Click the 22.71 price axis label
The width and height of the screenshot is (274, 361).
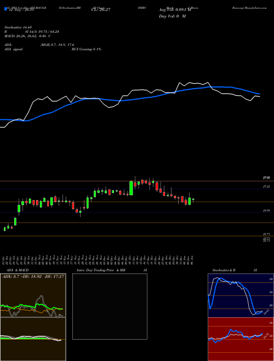[266, 234]
